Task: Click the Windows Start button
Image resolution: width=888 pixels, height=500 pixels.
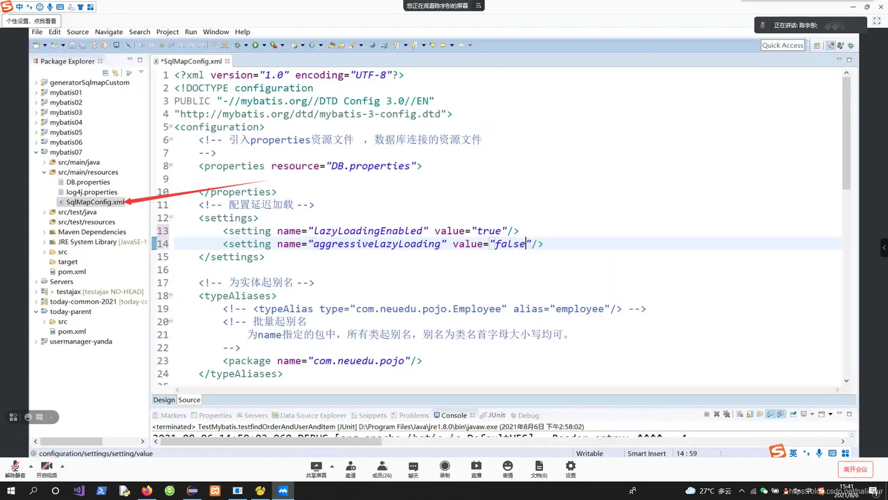Action: pyautogui.click(x=11, y=490)
